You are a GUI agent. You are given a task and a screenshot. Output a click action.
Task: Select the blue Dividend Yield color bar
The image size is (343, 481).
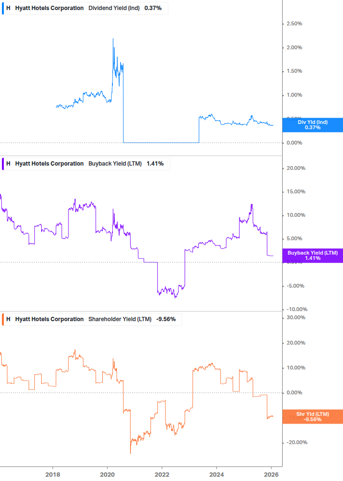click(x=3, y=8)
